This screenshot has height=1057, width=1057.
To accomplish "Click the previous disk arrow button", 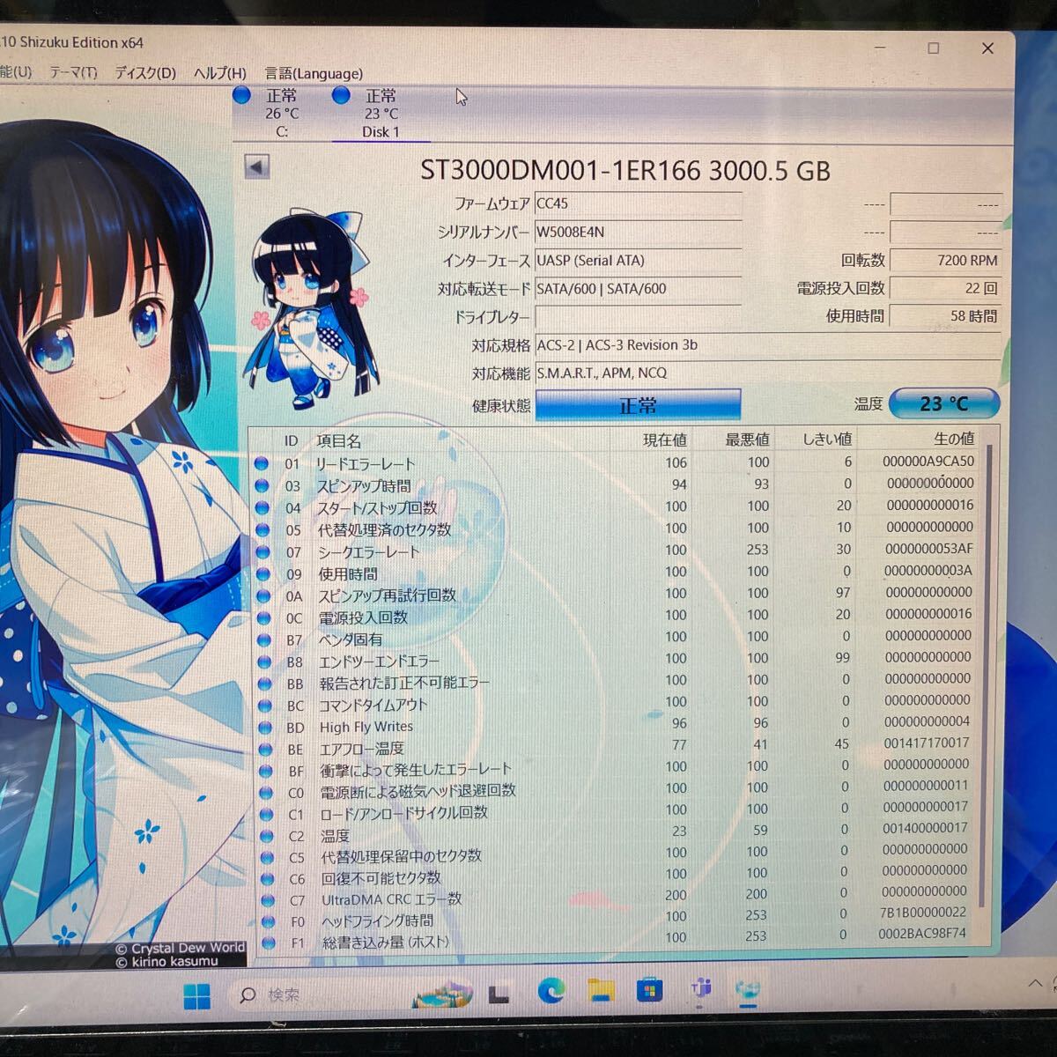I will point(256,166).
